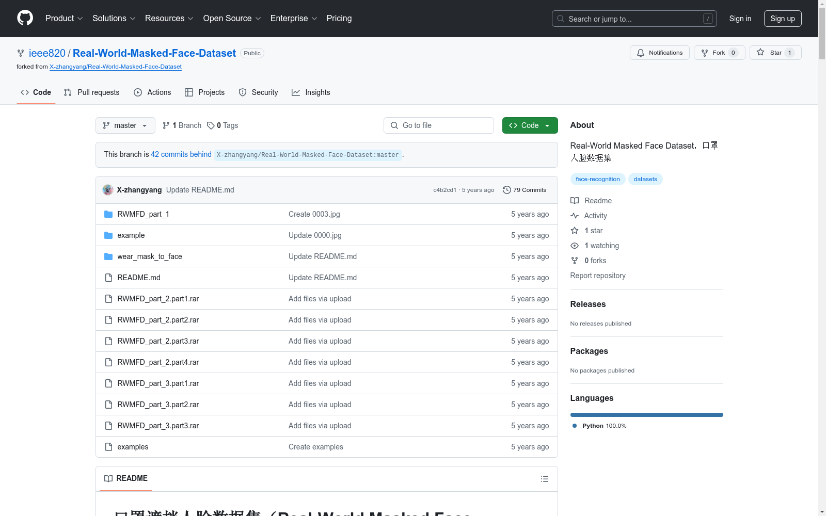Open the forked-from X-zhangyang repository link
Viewport: 826px width, 516px height.
coord(116,67)
